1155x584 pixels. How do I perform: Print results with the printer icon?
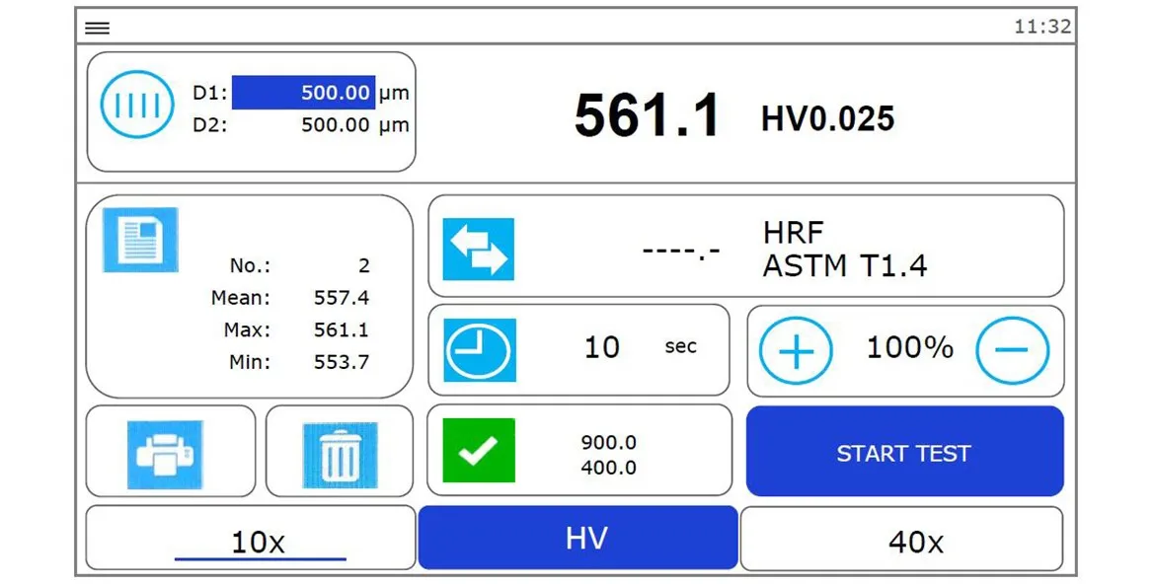(x=165, y=455)
